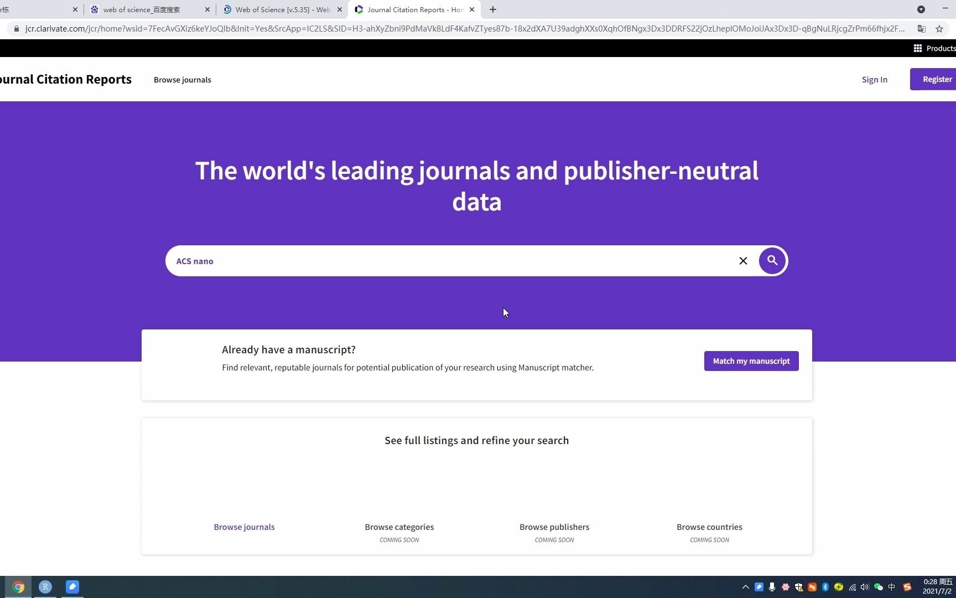Click the See full listings heading text

click(x=477, y=440)
